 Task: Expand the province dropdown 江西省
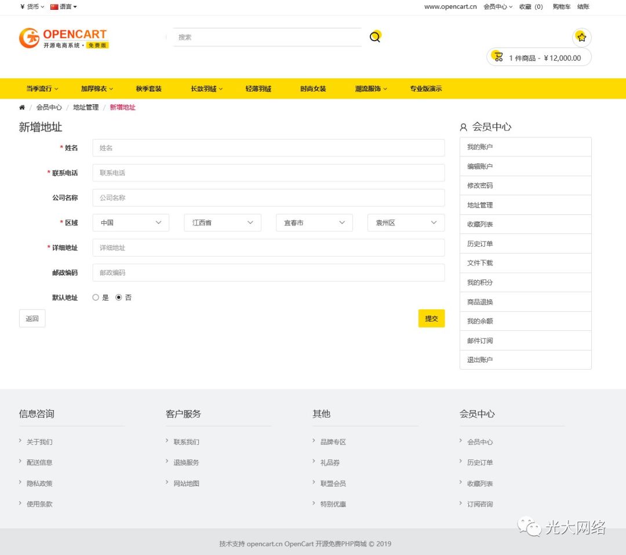pyautogui.click(x=223, y=222)
